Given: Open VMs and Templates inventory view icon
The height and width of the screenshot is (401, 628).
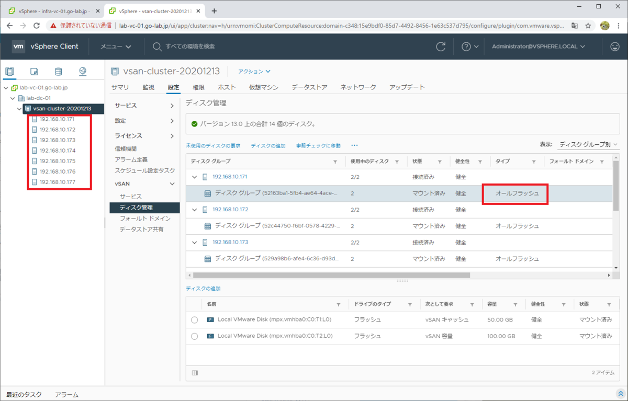Looking at the screenshot, I should (34, 72).
